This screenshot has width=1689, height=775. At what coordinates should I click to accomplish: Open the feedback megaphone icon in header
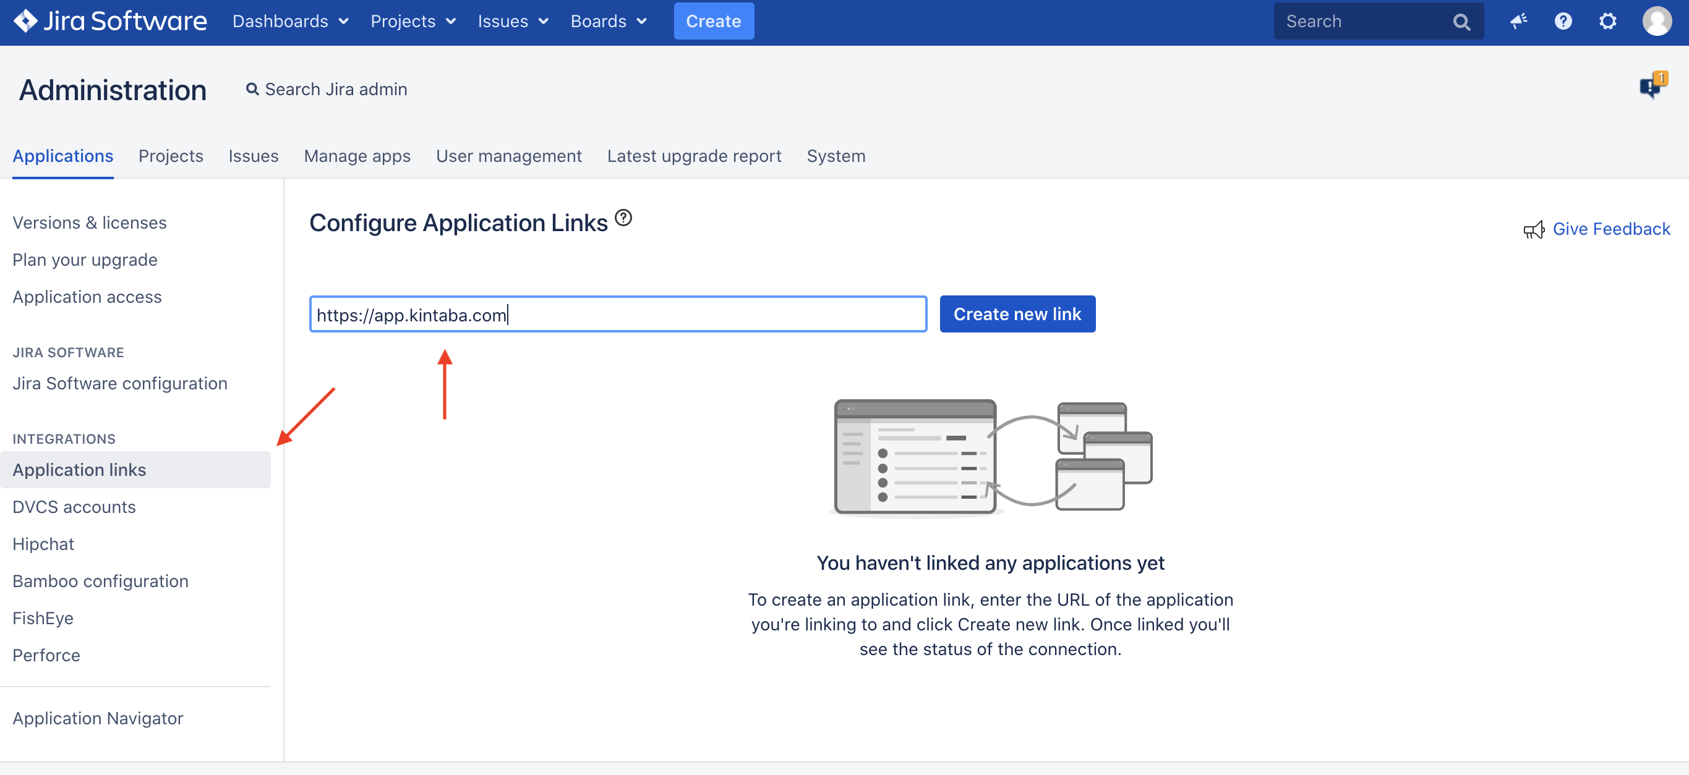click(x=1518, y=22)
